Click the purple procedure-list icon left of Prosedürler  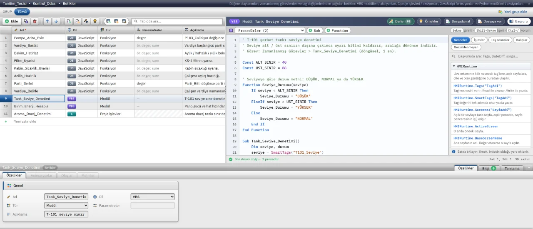click(231, 30)
